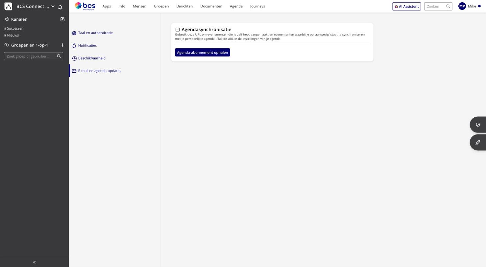Click the clock icon next to Beschikbaarheid
This screenshot has width=486, height=267.
(x=74, y=58)
